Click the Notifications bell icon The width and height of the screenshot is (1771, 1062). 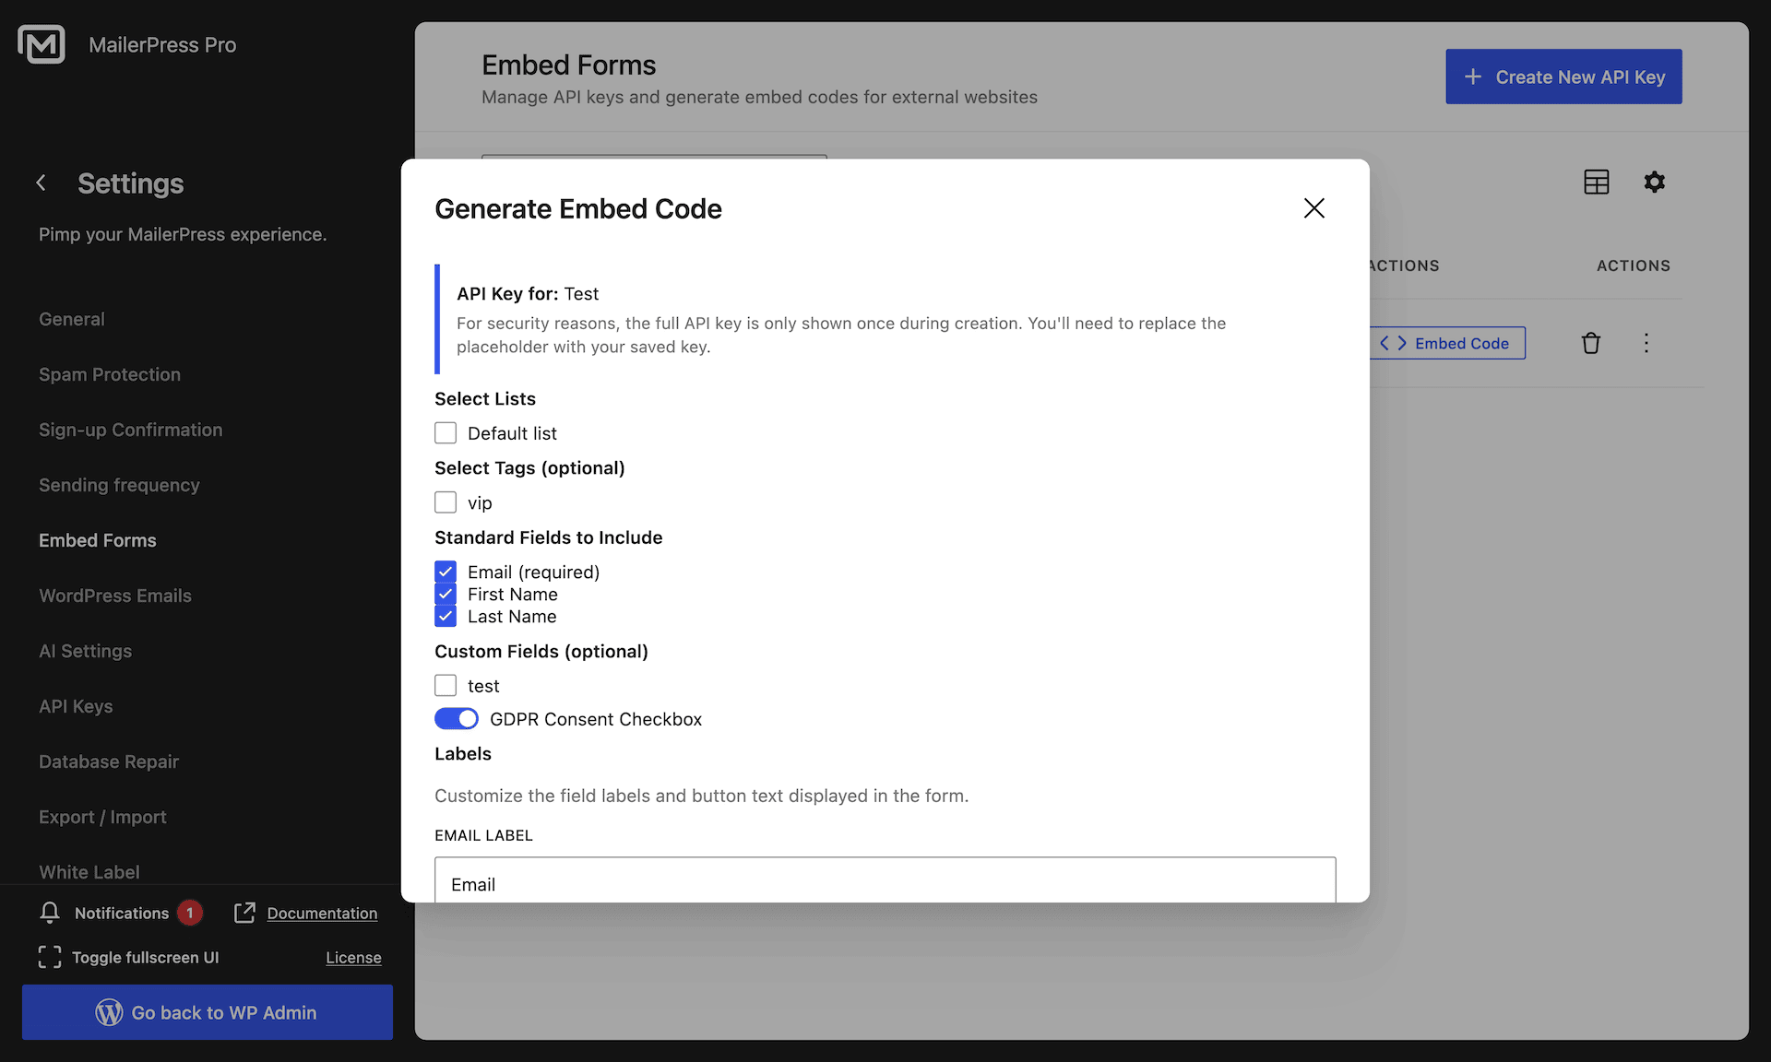[x=50, y=913]
